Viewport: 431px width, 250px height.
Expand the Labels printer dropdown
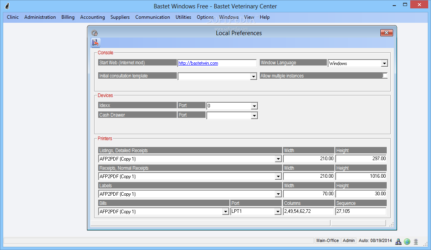point(278,194)
